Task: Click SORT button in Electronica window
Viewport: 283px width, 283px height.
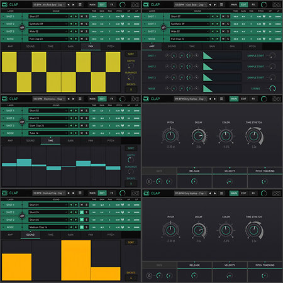Action: (131, 148)
